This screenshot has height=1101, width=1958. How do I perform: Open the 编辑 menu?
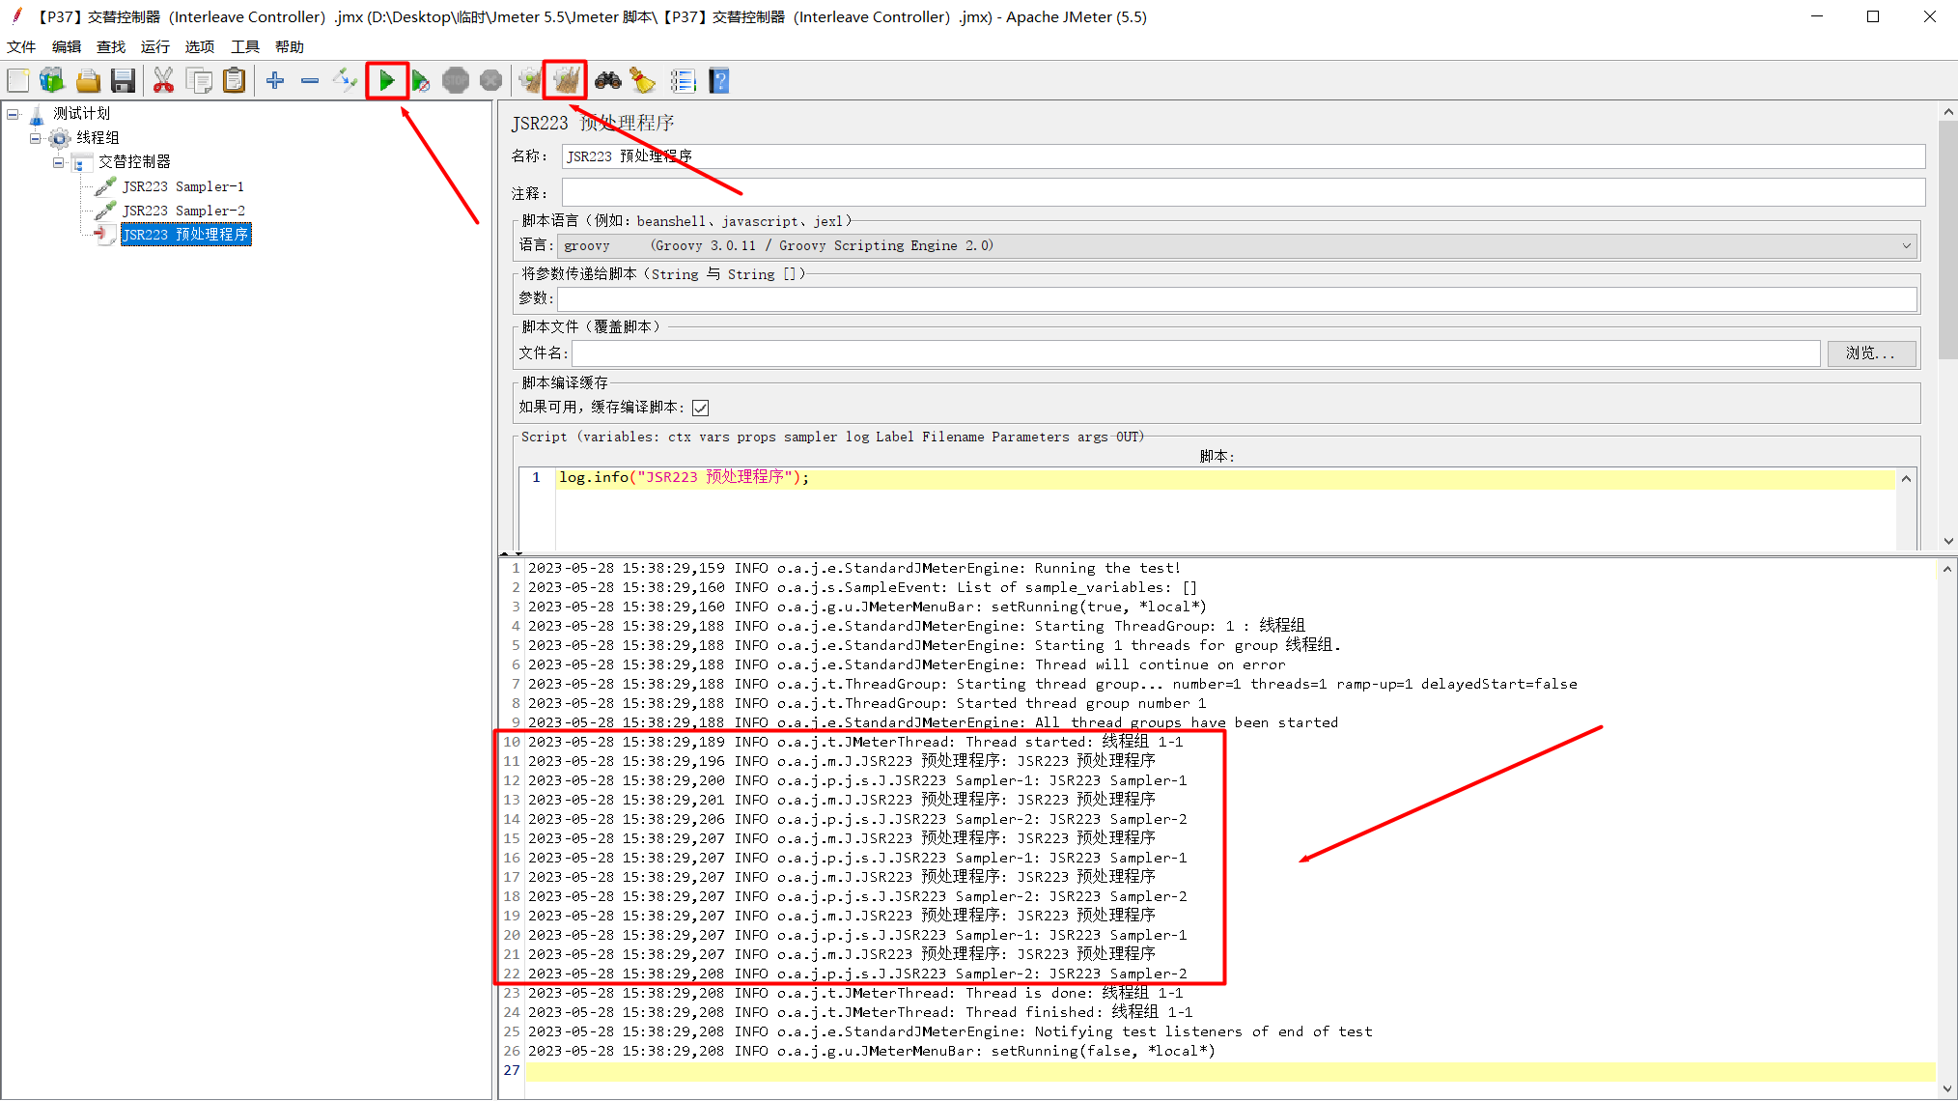click(67, 46)
